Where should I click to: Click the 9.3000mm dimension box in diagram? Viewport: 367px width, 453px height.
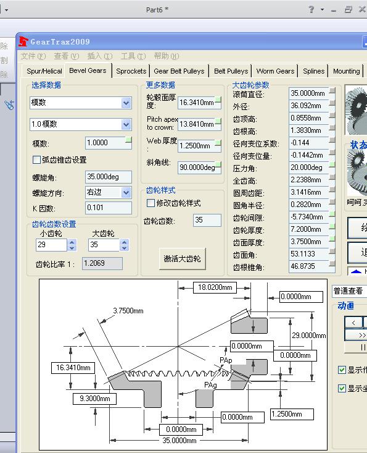pos(94,399)
